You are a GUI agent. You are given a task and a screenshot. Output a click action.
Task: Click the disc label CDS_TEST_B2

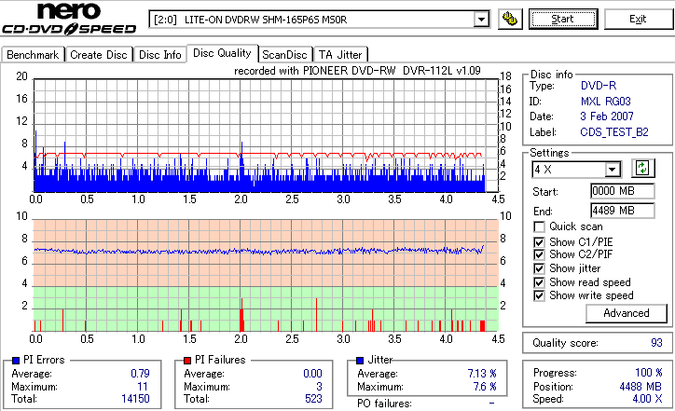tap(614, 132)
